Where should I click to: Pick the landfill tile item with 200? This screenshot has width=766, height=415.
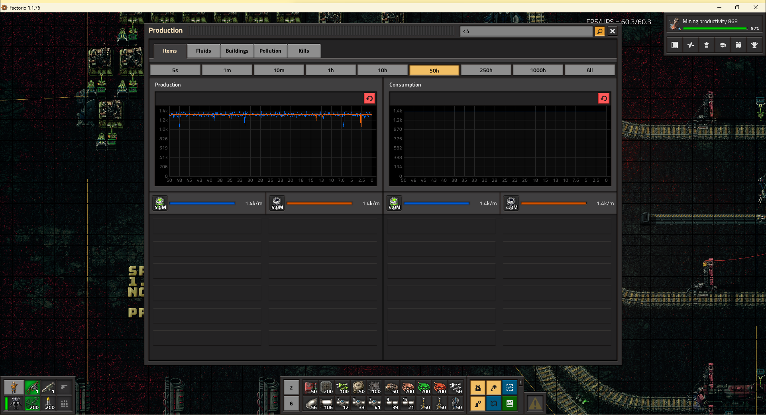[326, 387]
